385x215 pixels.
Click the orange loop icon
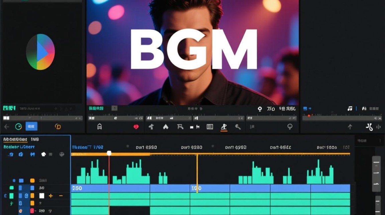pyautogui.click(x=58, y=126)
